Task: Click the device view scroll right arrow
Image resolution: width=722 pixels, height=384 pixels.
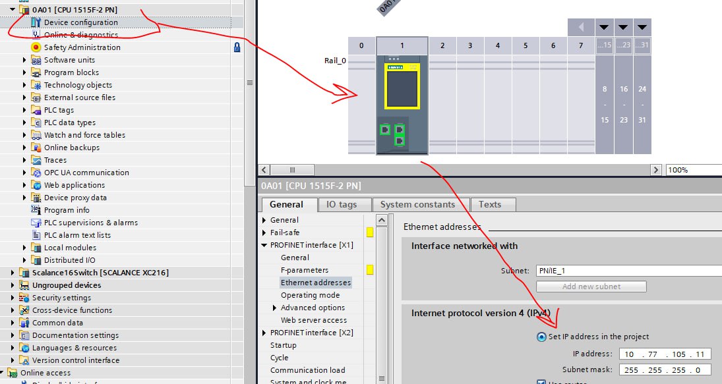Action: (x=656, y=170)
